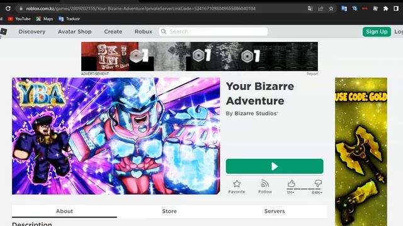The width and height of the screenshot is (403, 226).
Task: Select the About tab
Action: pyautogui.click(x=64, y=211)
